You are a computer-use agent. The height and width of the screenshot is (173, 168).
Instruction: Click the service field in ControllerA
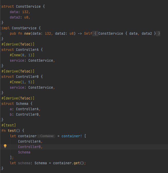point(17,60)
